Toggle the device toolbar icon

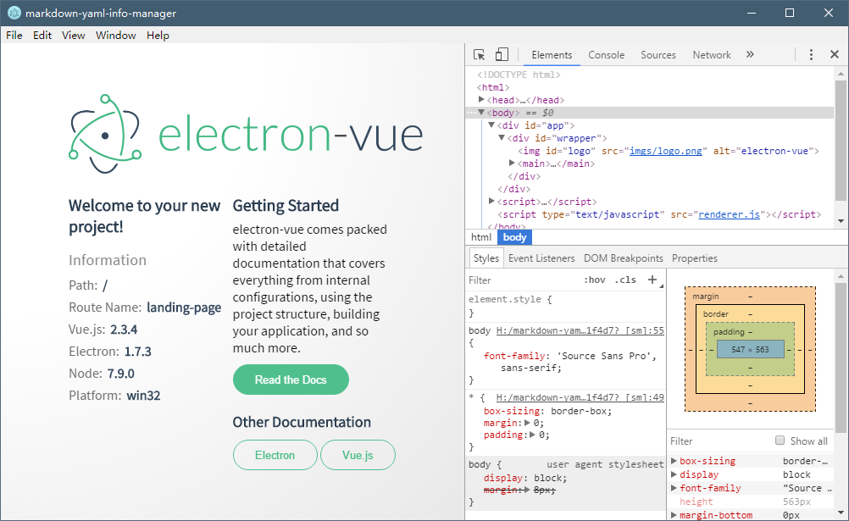[502, 55]
